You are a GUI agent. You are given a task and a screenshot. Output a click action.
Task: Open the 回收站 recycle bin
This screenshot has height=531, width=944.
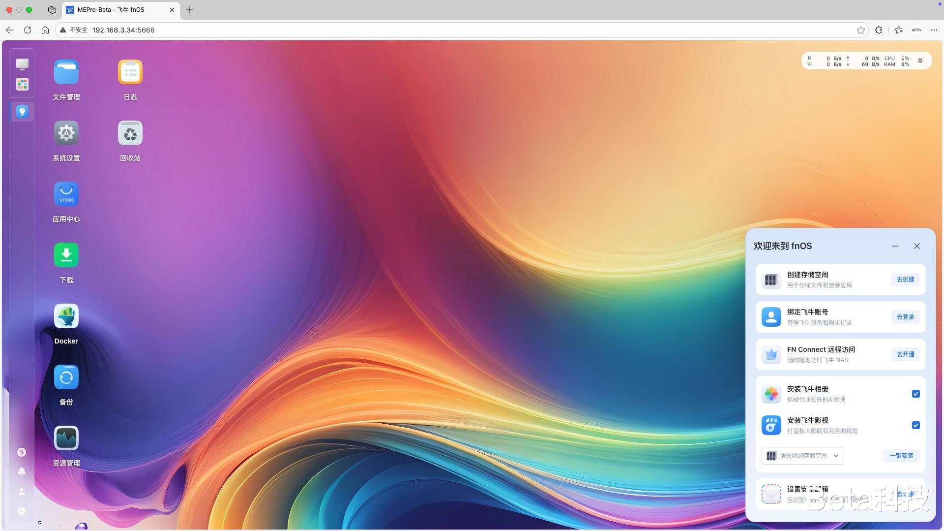130,133
